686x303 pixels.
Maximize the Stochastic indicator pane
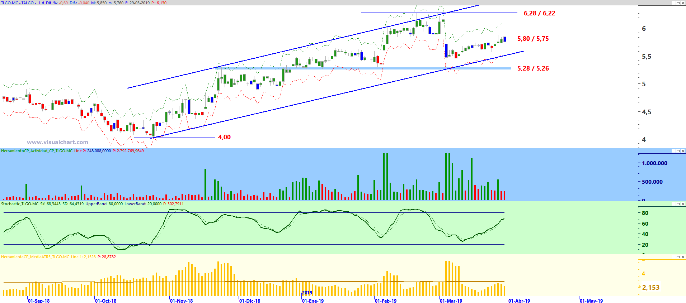(x=678, y=204)
